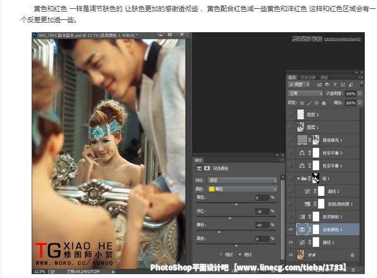Click the 图层 1 layer thumbnail

[x=300, y=127]
